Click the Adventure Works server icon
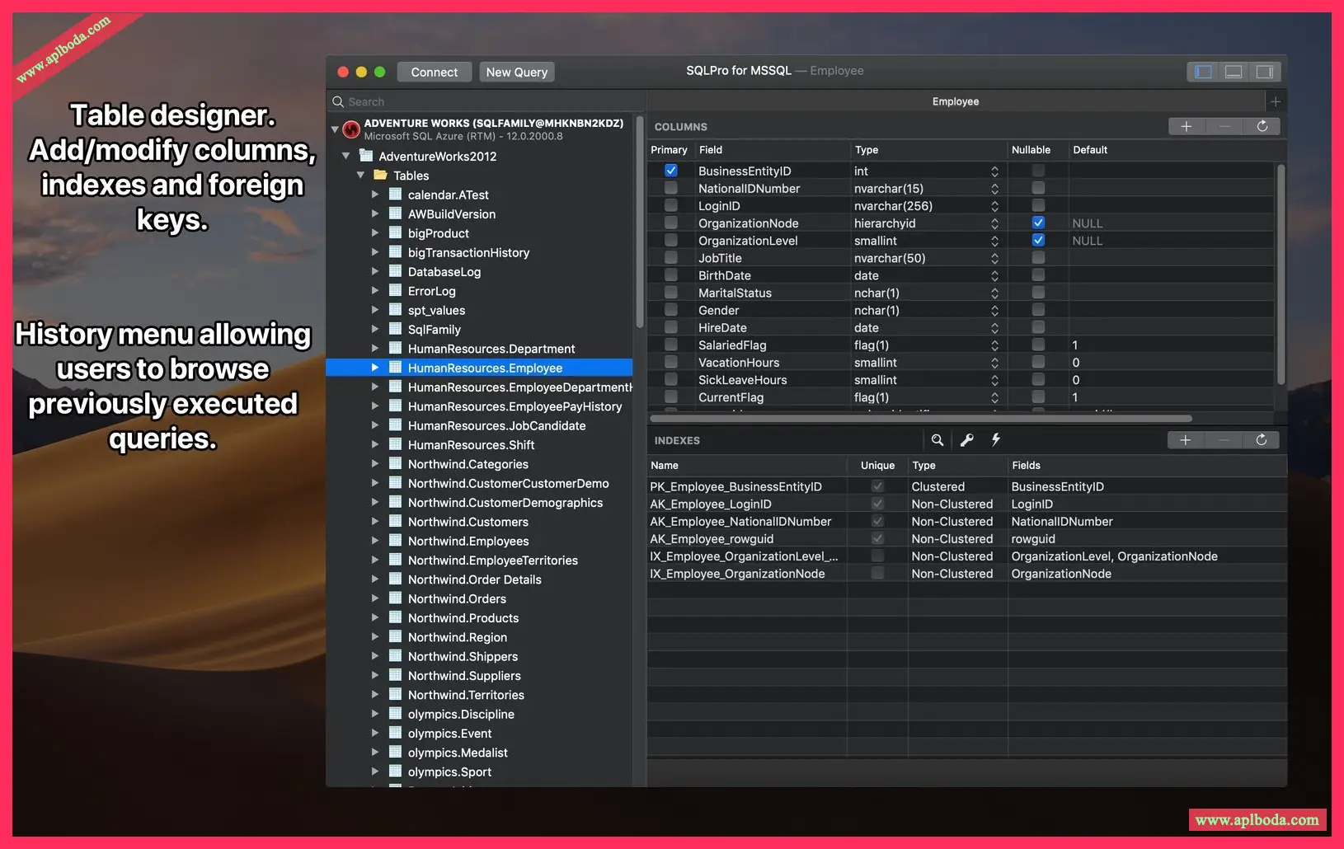 (x=351, y=129)
